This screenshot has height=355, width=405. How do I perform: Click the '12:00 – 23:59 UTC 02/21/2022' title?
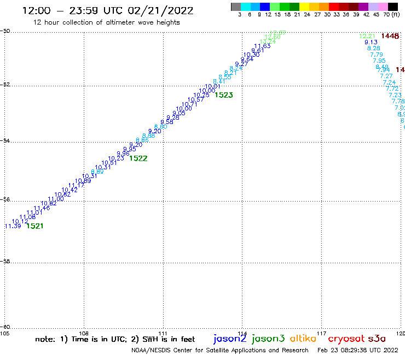[x=108, y=10]
